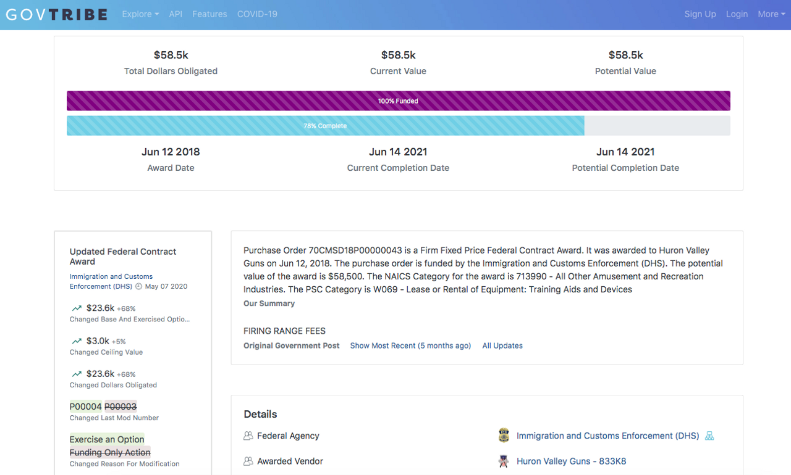The width and height of the screenshot is (791, 475).
Task: Click the 100% Funded progress bar
Action: point(398,101)
